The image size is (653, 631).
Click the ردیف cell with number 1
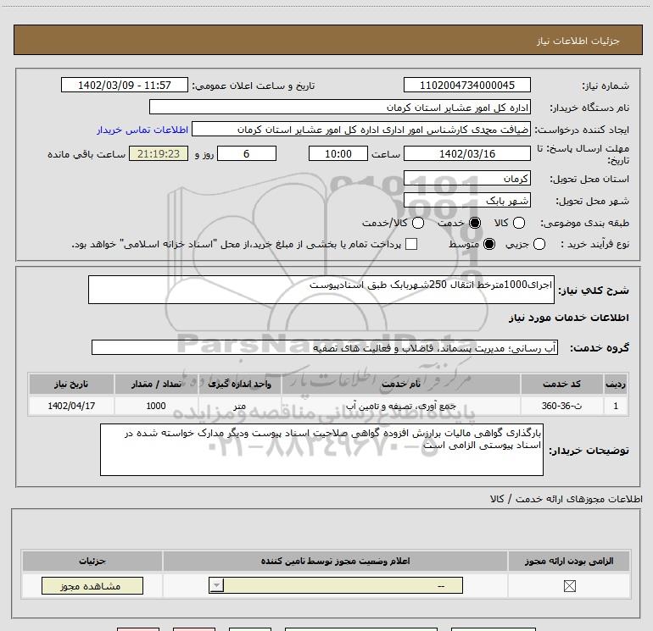(616, 406)
